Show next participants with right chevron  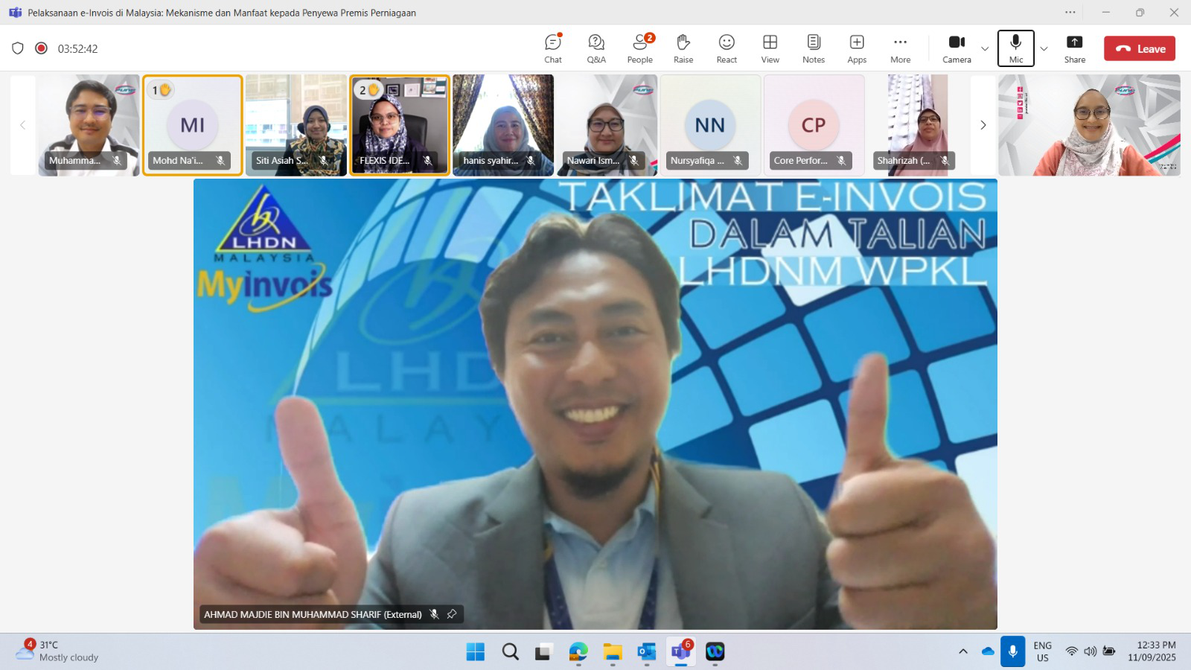click(x=983, y=125)
